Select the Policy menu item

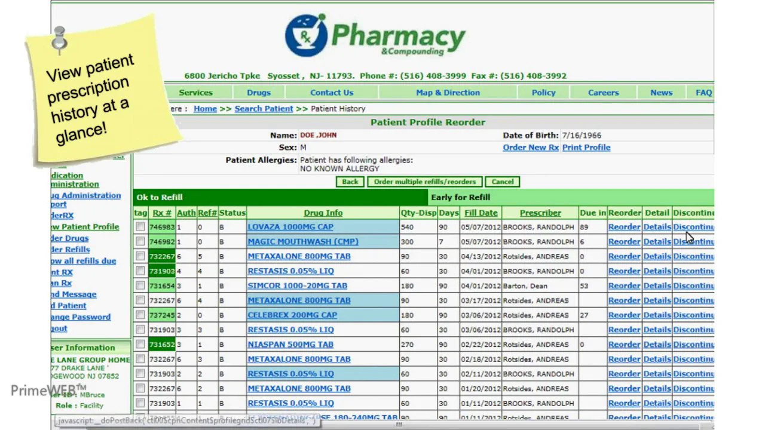click(x=544, y=93)
